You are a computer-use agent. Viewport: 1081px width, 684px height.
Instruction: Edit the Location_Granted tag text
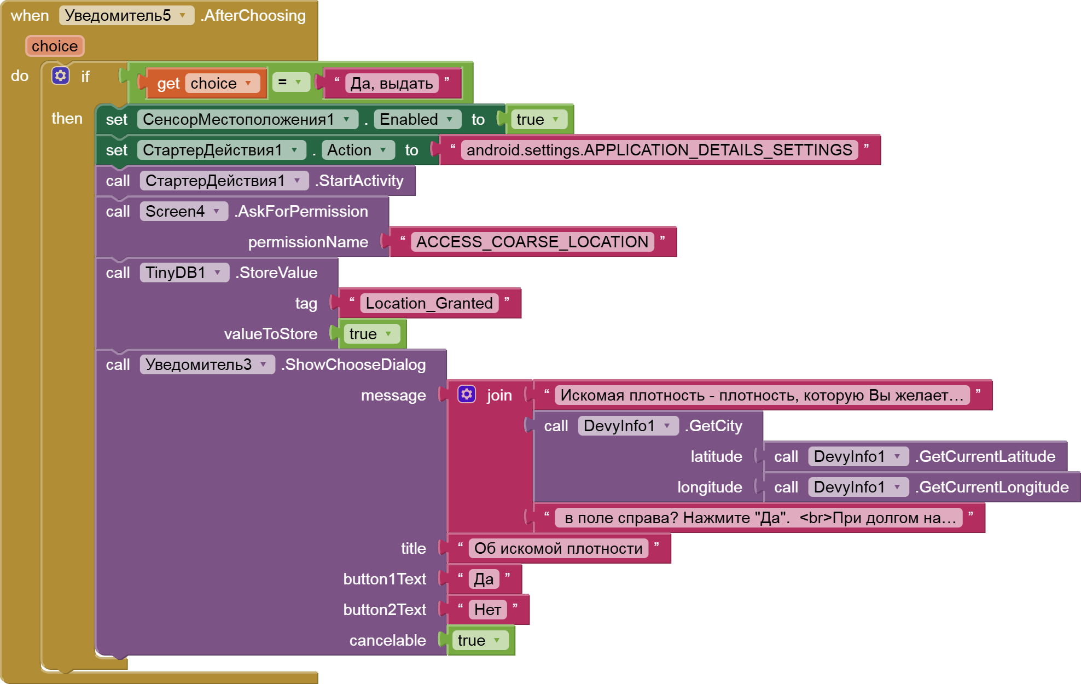(429, 303)
